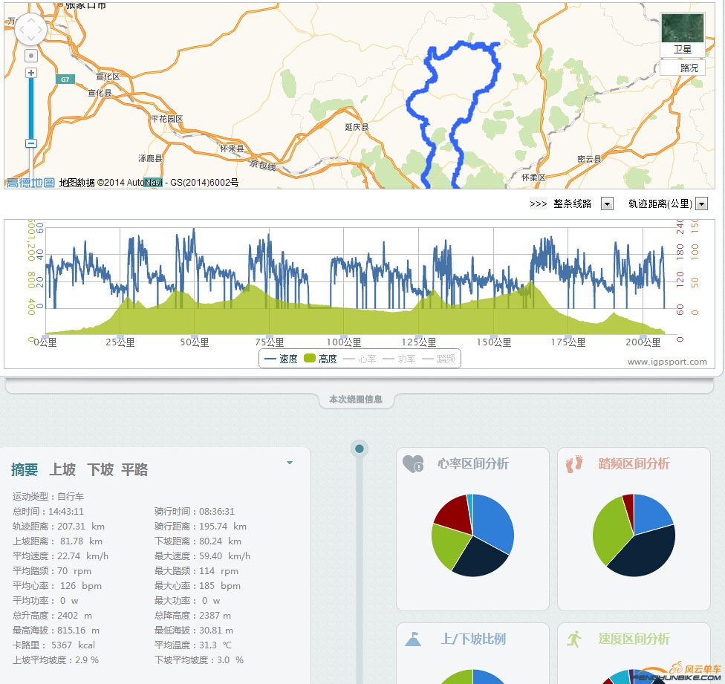Image resolution: width=725 pixels, height=684 pixels.
Task: Open the 轨迹距离(公里) dropdown
Action: [701, 203]
